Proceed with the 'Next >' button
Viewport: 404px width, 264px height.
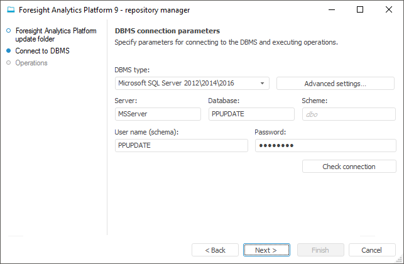266,250
